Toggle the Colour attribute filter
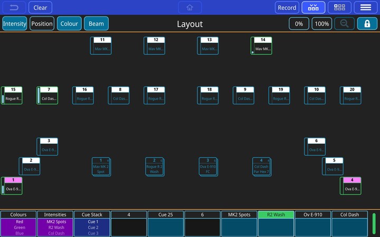The width and height of the screenshot is (380, 237). [x=69, y=24]
